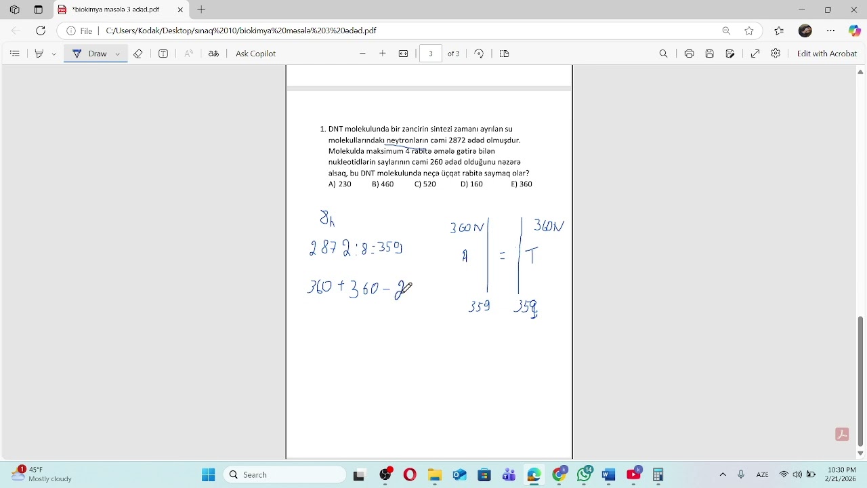Image resolution: width=867 pixels, height=488 pixels.
Task: Rotate the PDF page
Action: pyautogui.click(x=479, y=54)
